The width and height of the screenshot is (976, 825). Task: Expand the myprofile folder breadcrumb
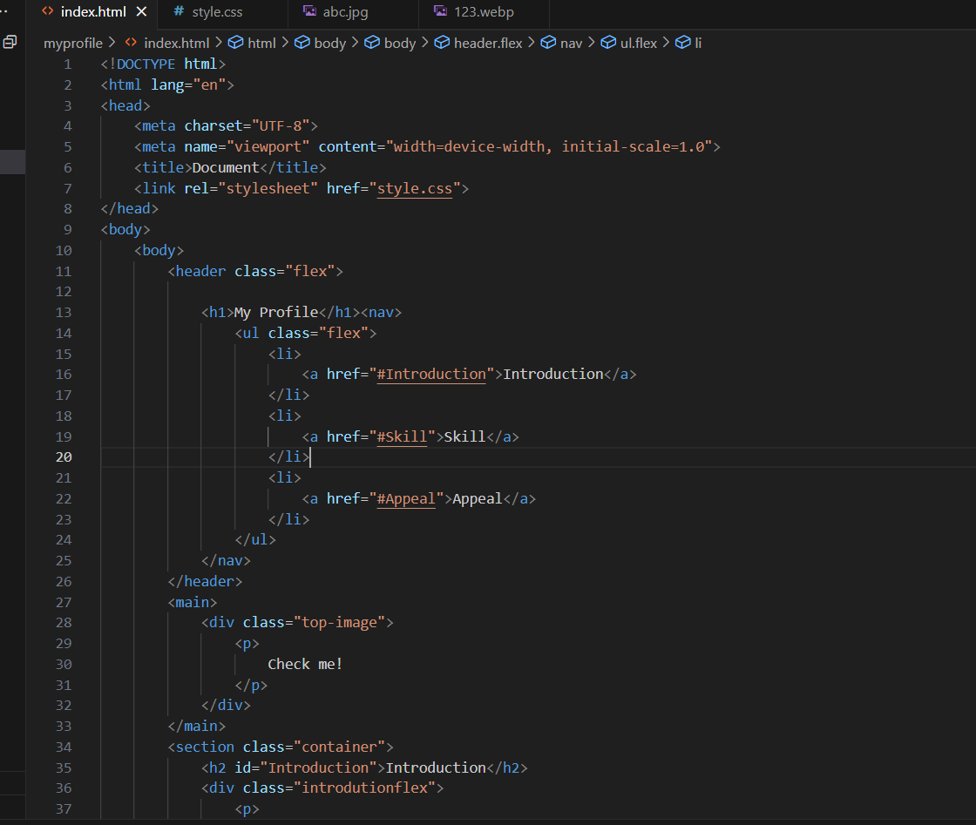click(x=73, y=43)
